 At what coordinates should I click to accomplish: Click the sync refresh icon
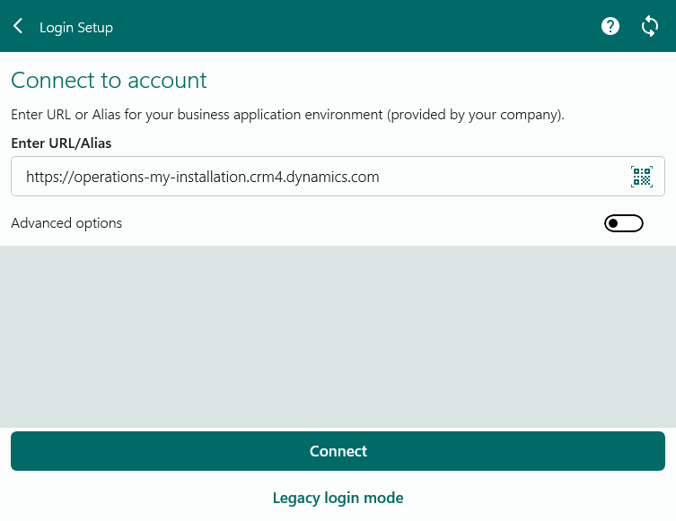coord(650,27)
